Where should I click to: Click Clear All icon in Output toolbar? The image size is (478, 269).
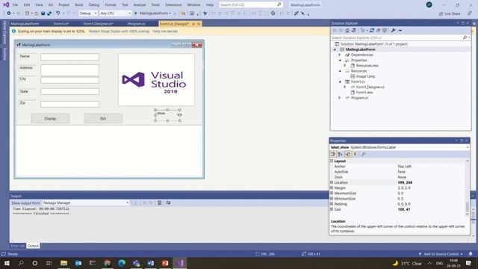pyautogui.click(x=159, y=202)
